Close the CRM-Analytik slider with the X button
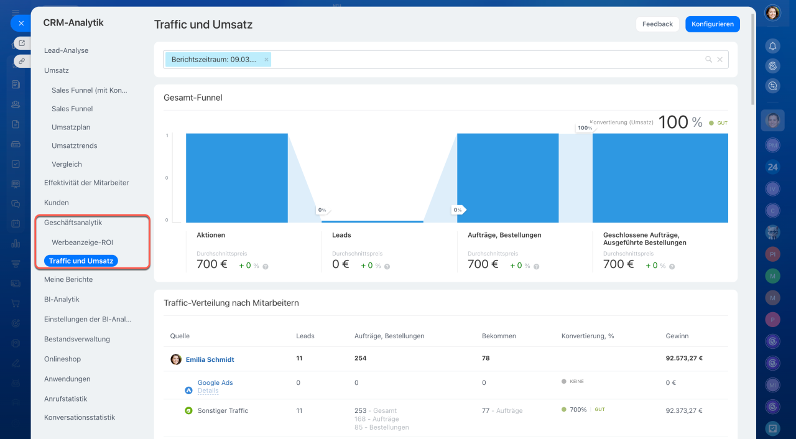The width and height of the screenshot is (796, 439). [x=21, y=23]
